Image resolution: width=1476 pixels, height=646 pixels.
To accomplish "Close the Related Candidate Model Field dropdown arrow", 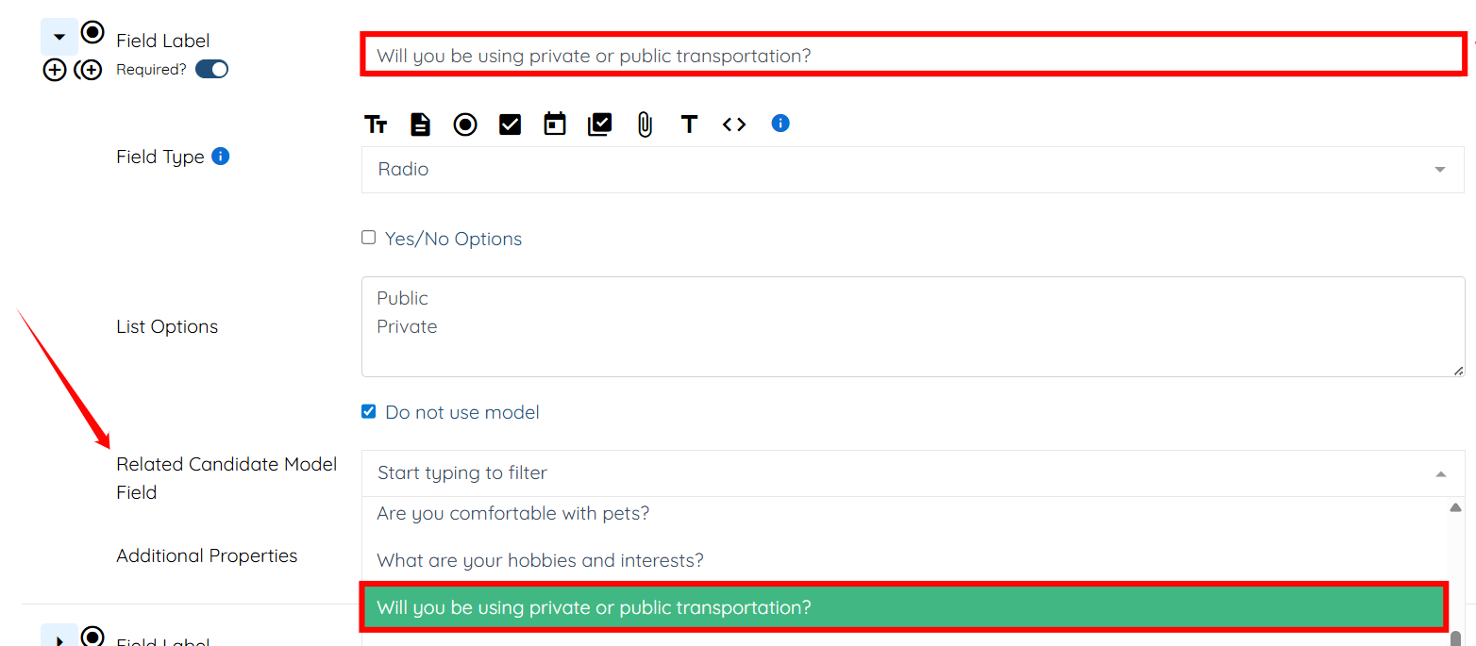I will (x=1440, y=473).
